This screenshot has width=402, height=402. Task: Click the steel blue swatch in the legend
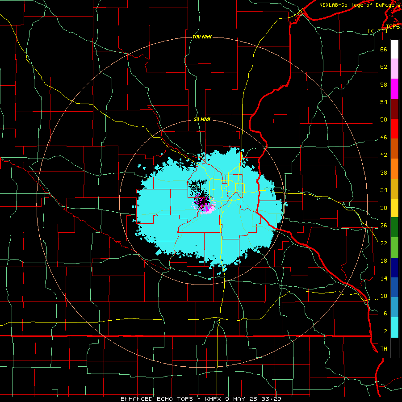pos(394,307)
